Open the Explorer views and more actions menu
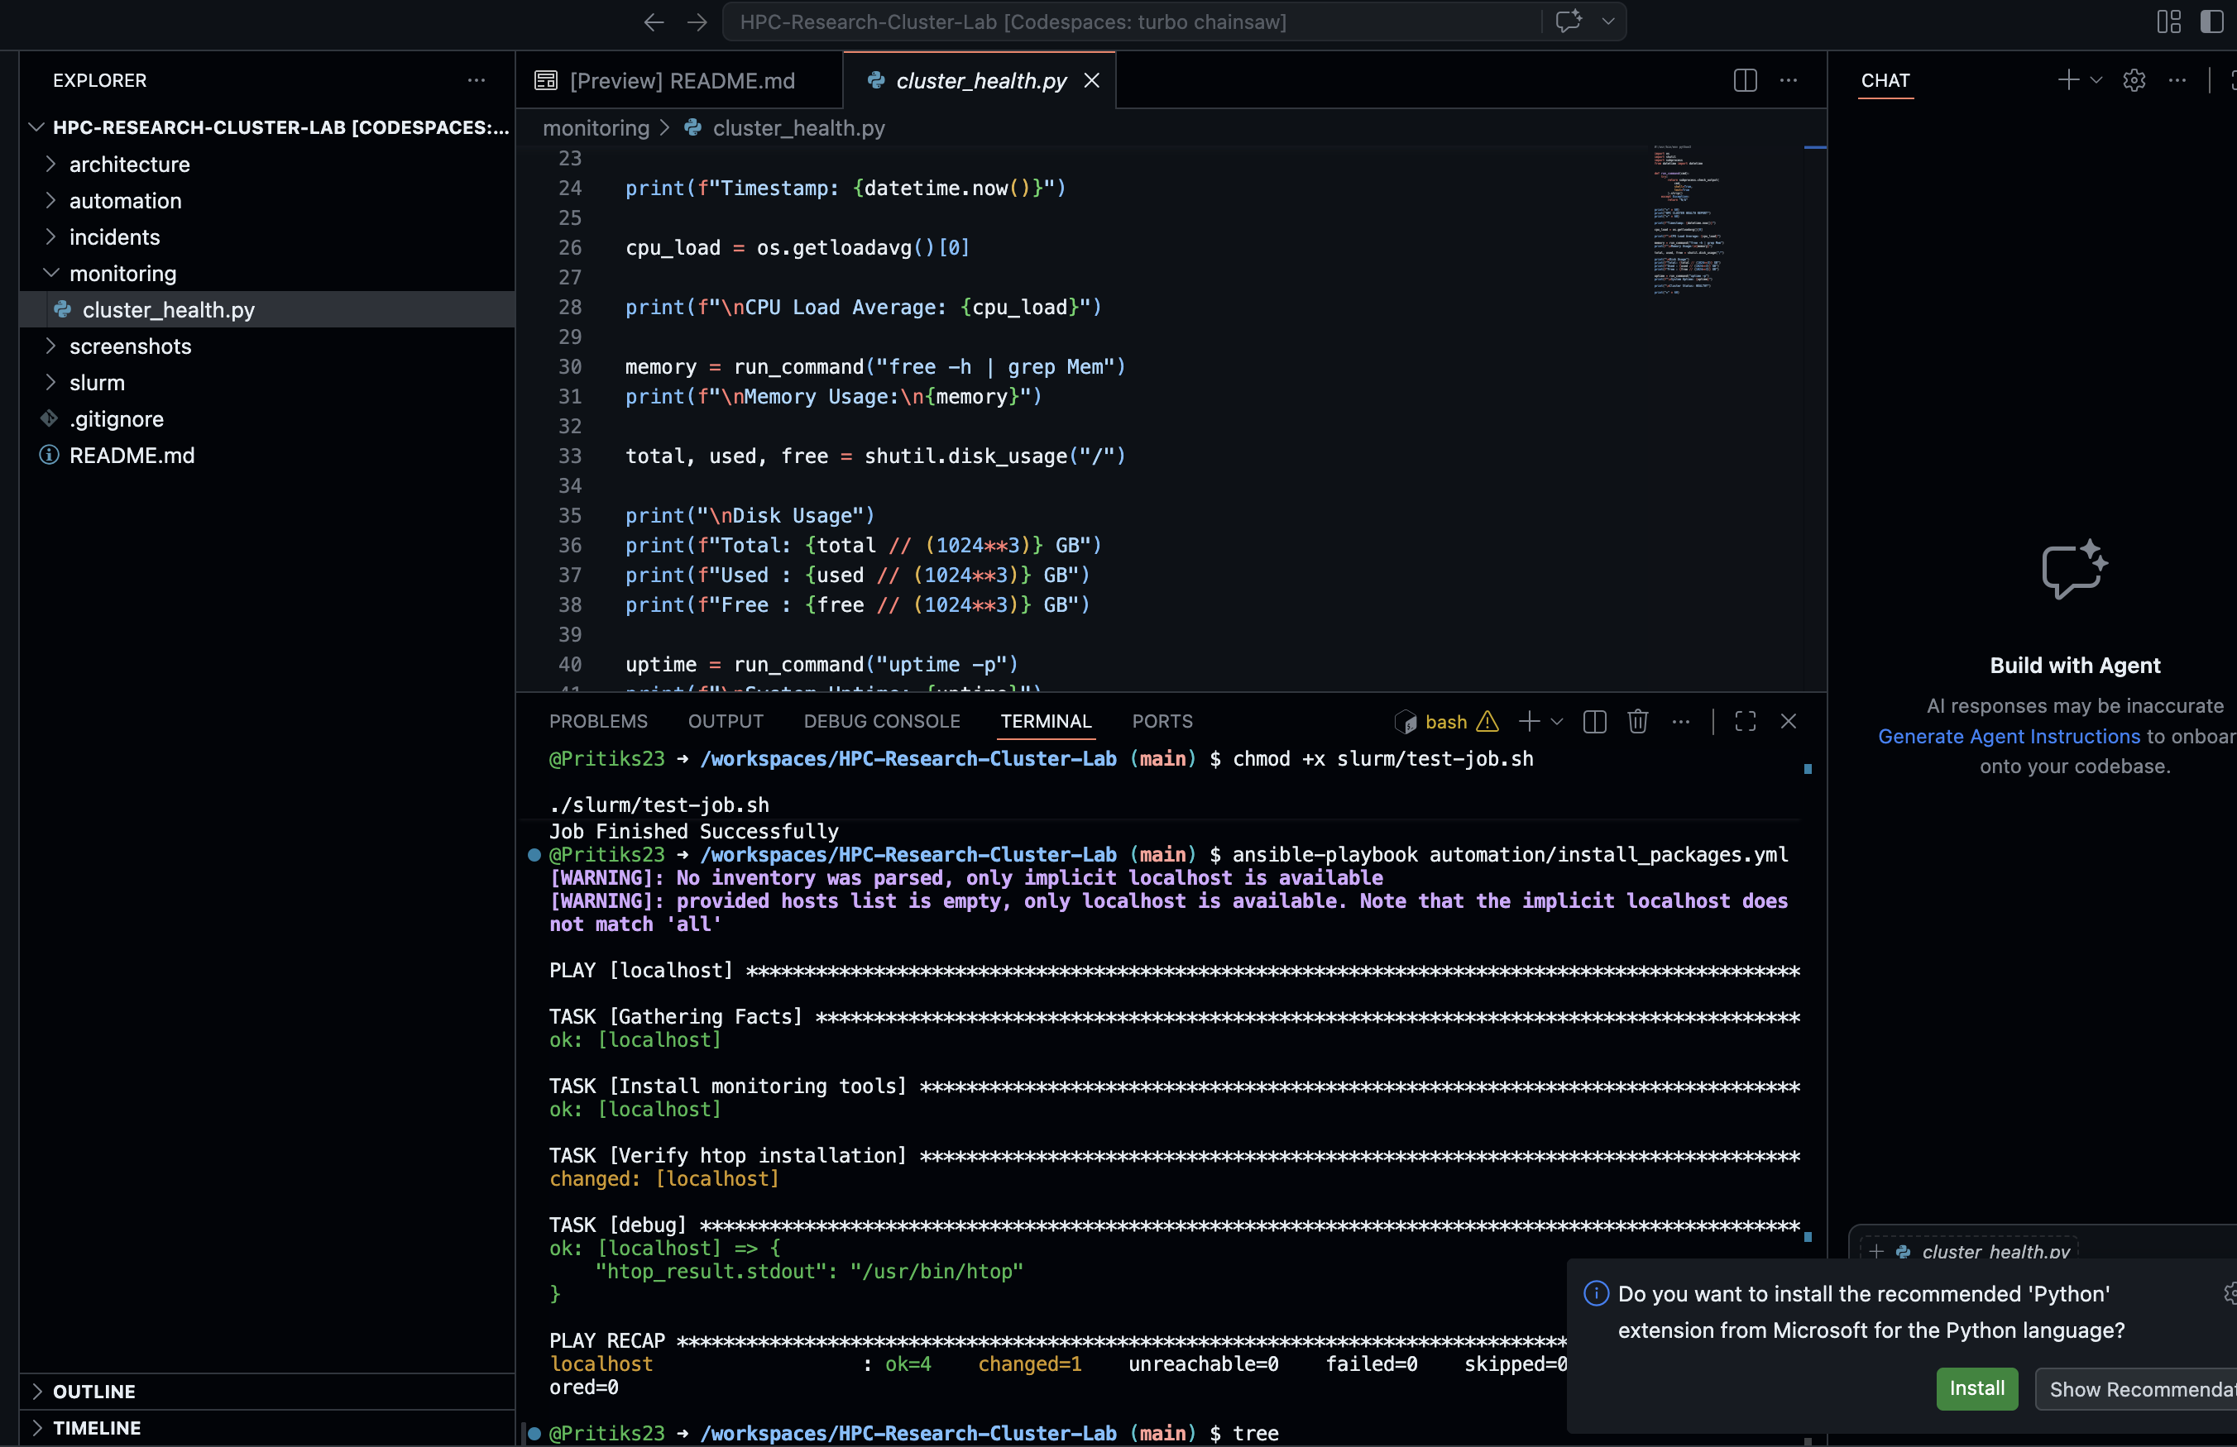The image size is (2237, 1447). [477, 81]
